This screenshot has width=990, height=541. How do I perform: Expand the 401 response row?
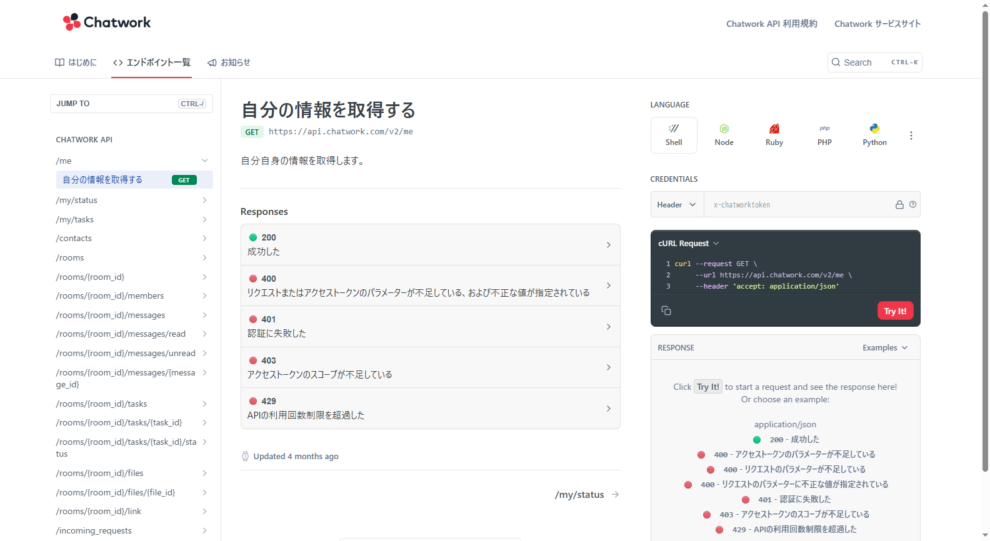(430, 327)
